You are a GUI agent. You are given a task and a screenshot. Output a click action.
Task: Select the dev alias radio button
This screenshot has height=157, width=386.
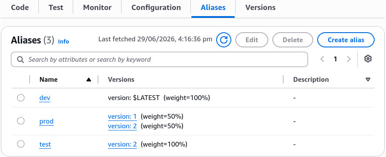(20, 98)
